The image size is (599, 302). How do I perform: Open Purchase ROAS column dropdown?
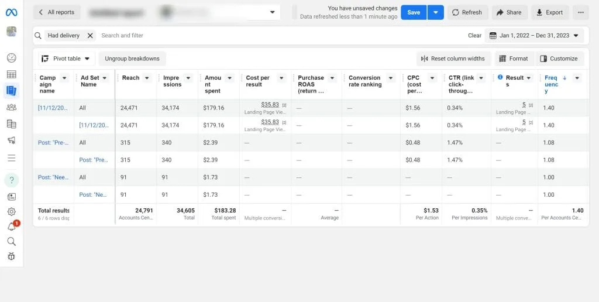point(332,78)
